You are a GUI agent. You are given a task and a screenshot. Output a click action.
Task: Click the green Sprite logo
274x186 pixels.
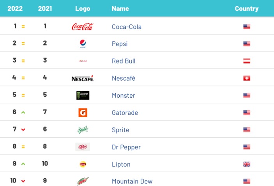point(83,130)
